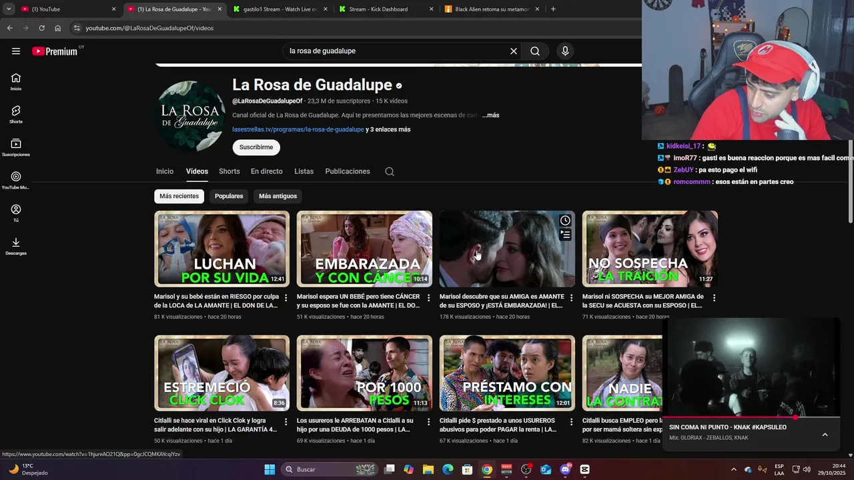Select the Populares filter chip
854x480 pixels.
229,196
